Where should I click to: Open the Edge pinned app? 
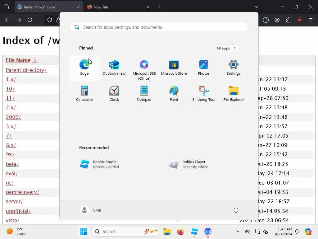coord(84,68)
